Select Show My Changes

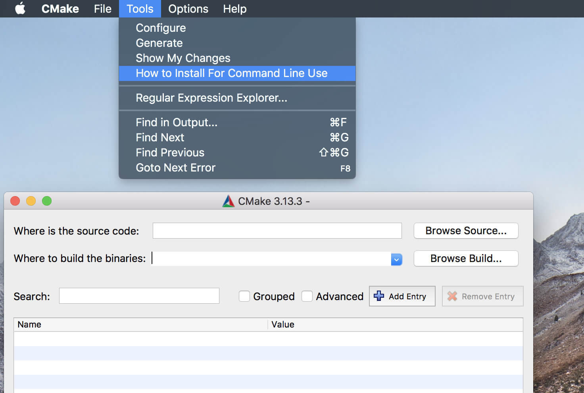pos(237,58)
